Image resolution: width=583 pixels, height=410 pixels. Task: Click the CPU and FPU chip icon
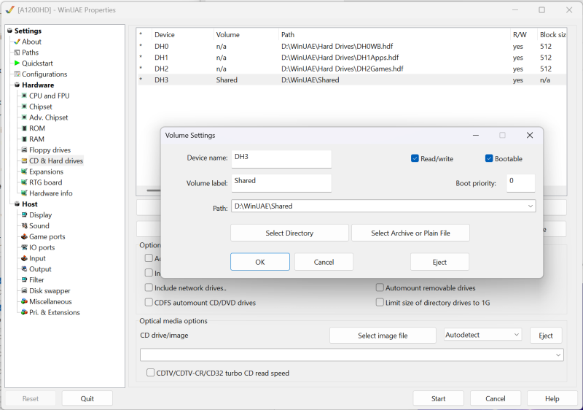(24, 96)
